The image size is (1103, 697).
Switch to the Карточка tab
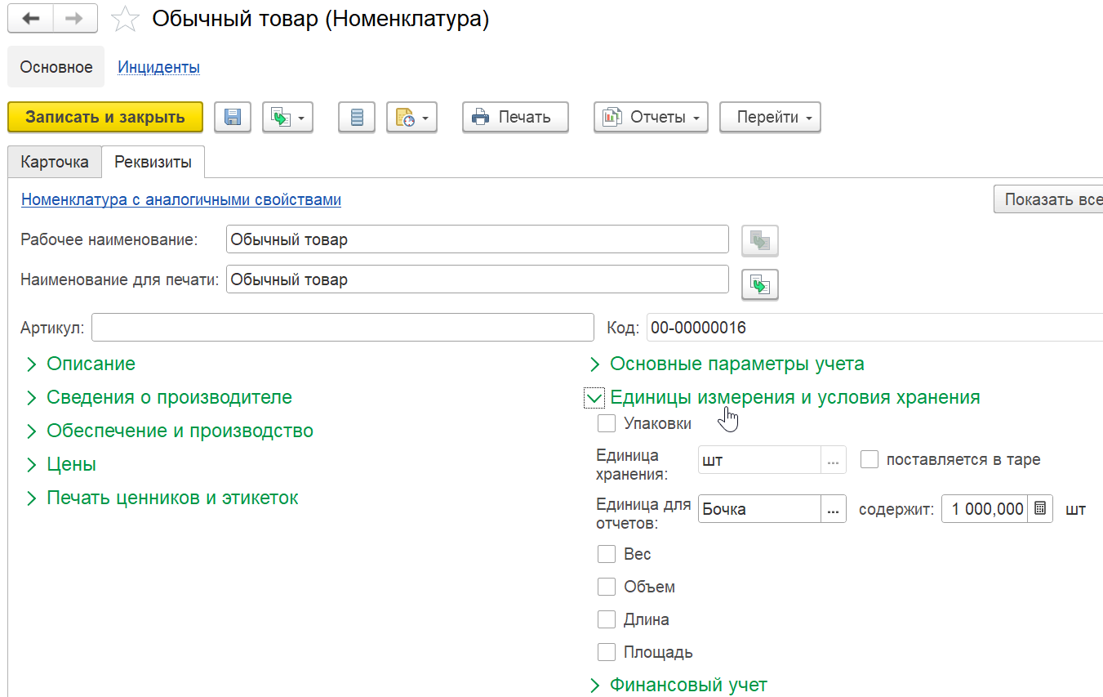[x=55, y=162]
